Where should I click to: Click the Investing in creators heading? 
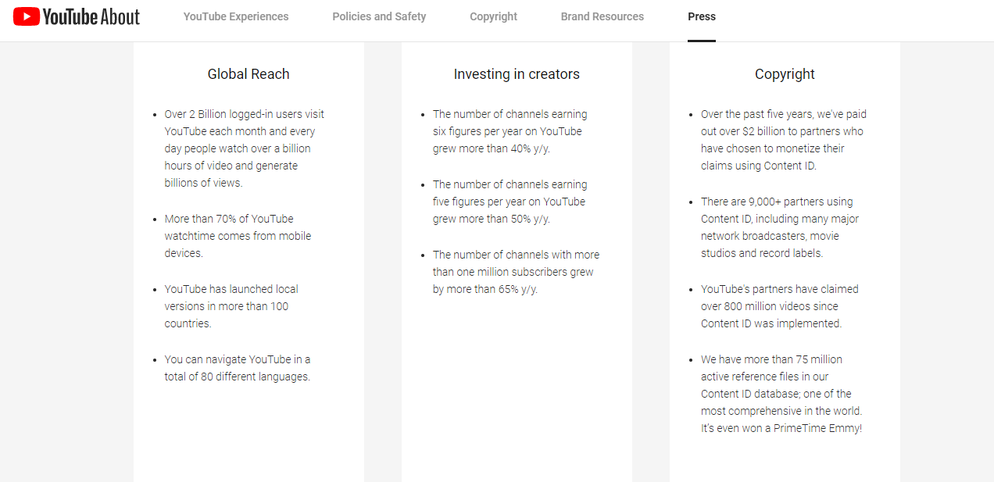[517, 74]
